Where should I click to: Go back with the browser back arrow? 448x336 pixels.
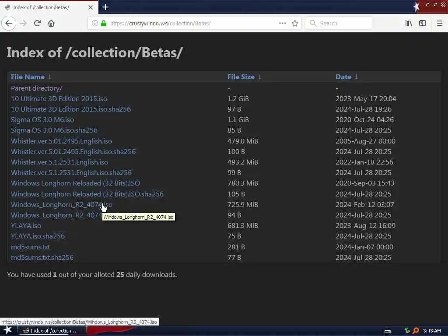click(9, 23)
